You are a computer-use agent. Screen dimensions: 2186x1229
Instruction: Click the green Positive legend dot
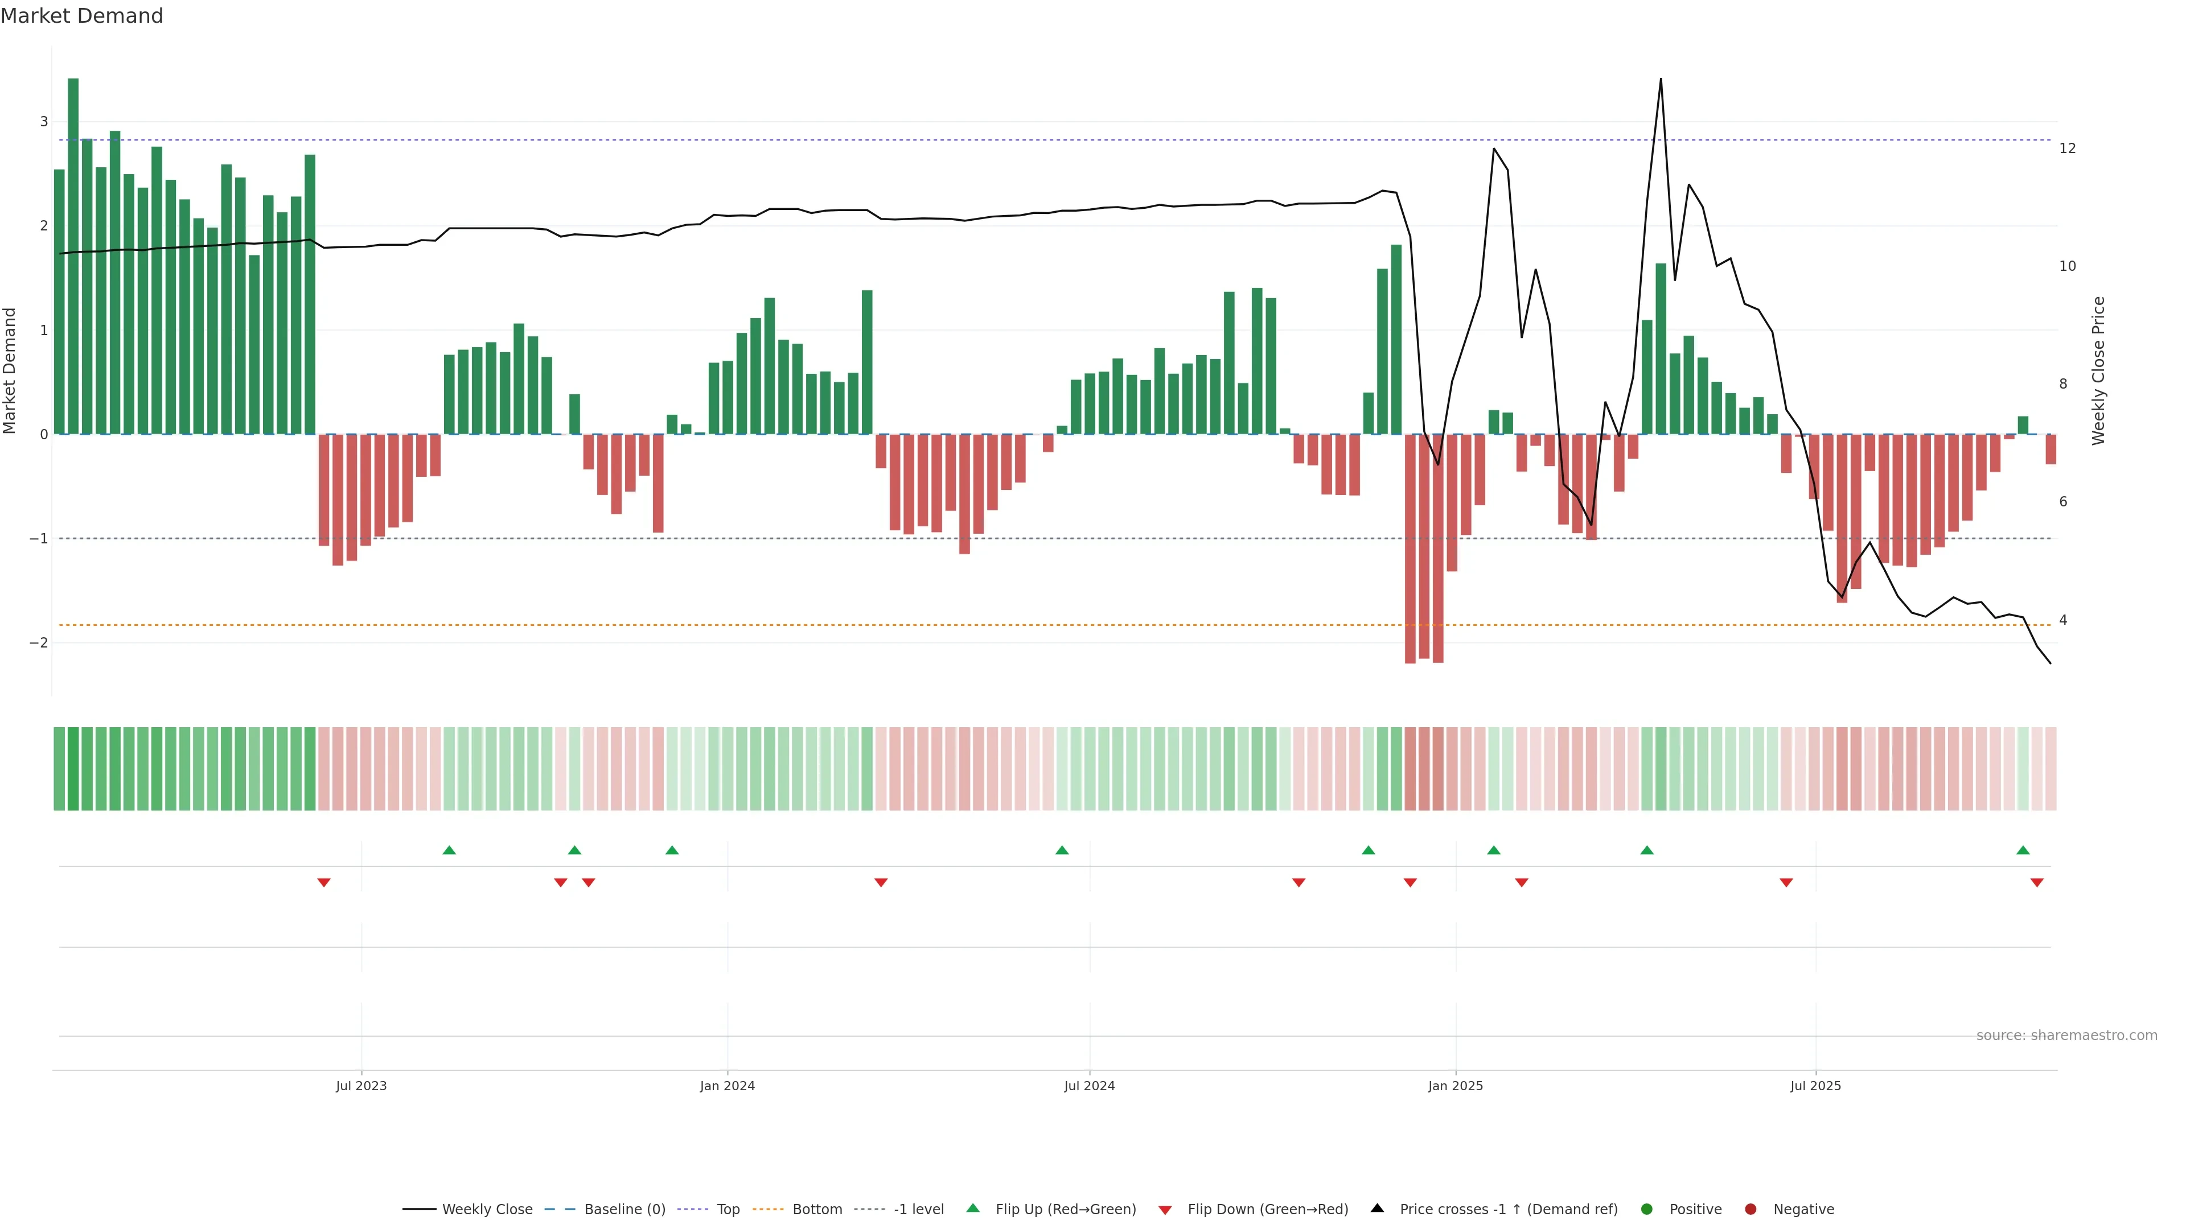pyautogui.click(x=1646, y=1209)
